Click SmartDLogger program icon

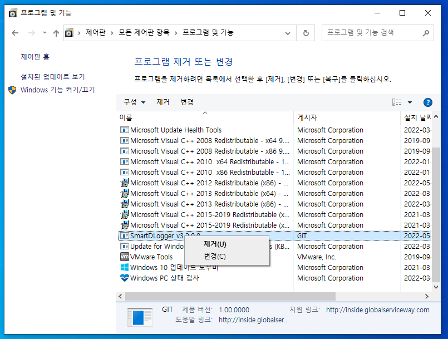(124, 236)
